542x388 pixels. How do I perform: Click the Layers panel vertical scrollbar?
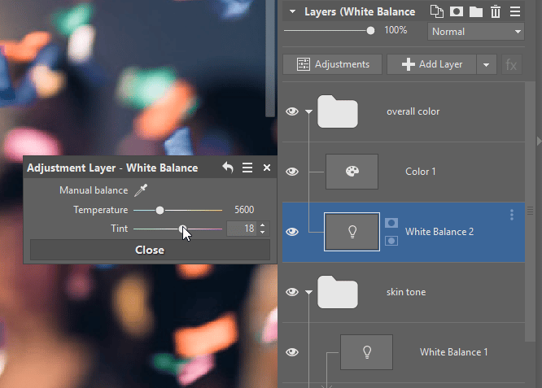(530, 211)
